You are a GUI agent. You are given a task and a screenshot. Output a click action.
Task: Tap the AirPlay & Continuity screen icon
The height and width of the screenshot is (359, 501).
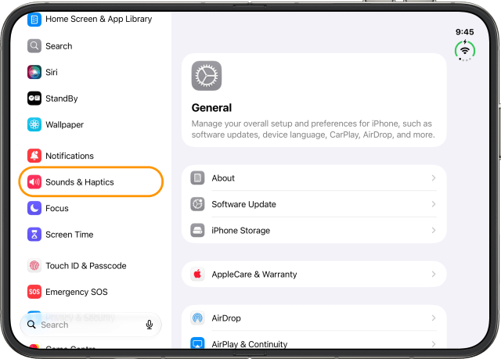point(197,343)
